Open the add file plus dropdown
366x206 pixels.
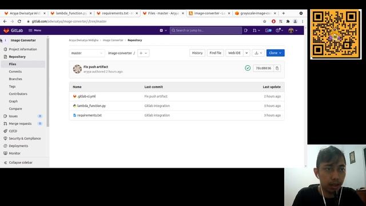tap(144, 53)
